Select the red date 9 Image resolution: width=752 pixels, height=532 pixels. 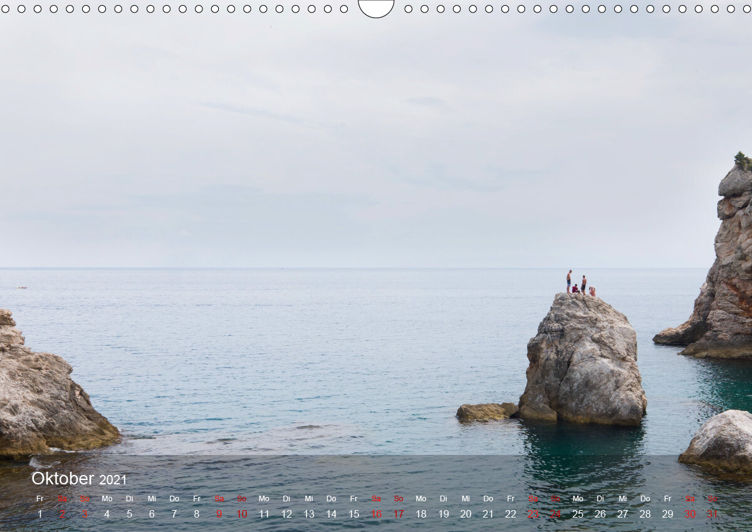pos(219,514)
